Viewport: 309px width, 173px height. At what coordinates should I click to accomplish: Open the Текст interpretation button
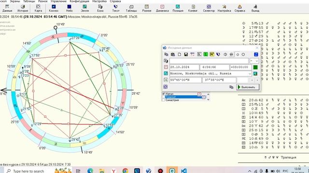tap(116, 9)
